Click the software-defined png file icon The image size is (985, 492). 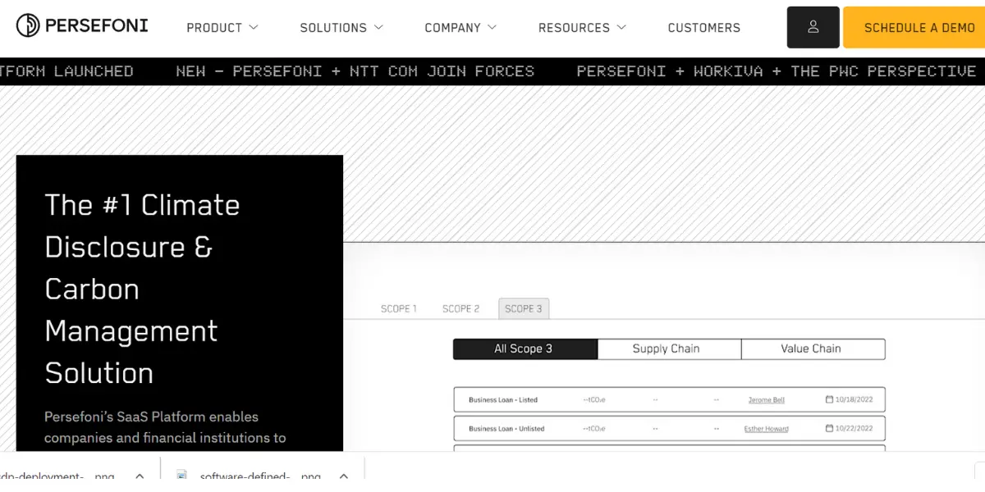click(182, 476)
